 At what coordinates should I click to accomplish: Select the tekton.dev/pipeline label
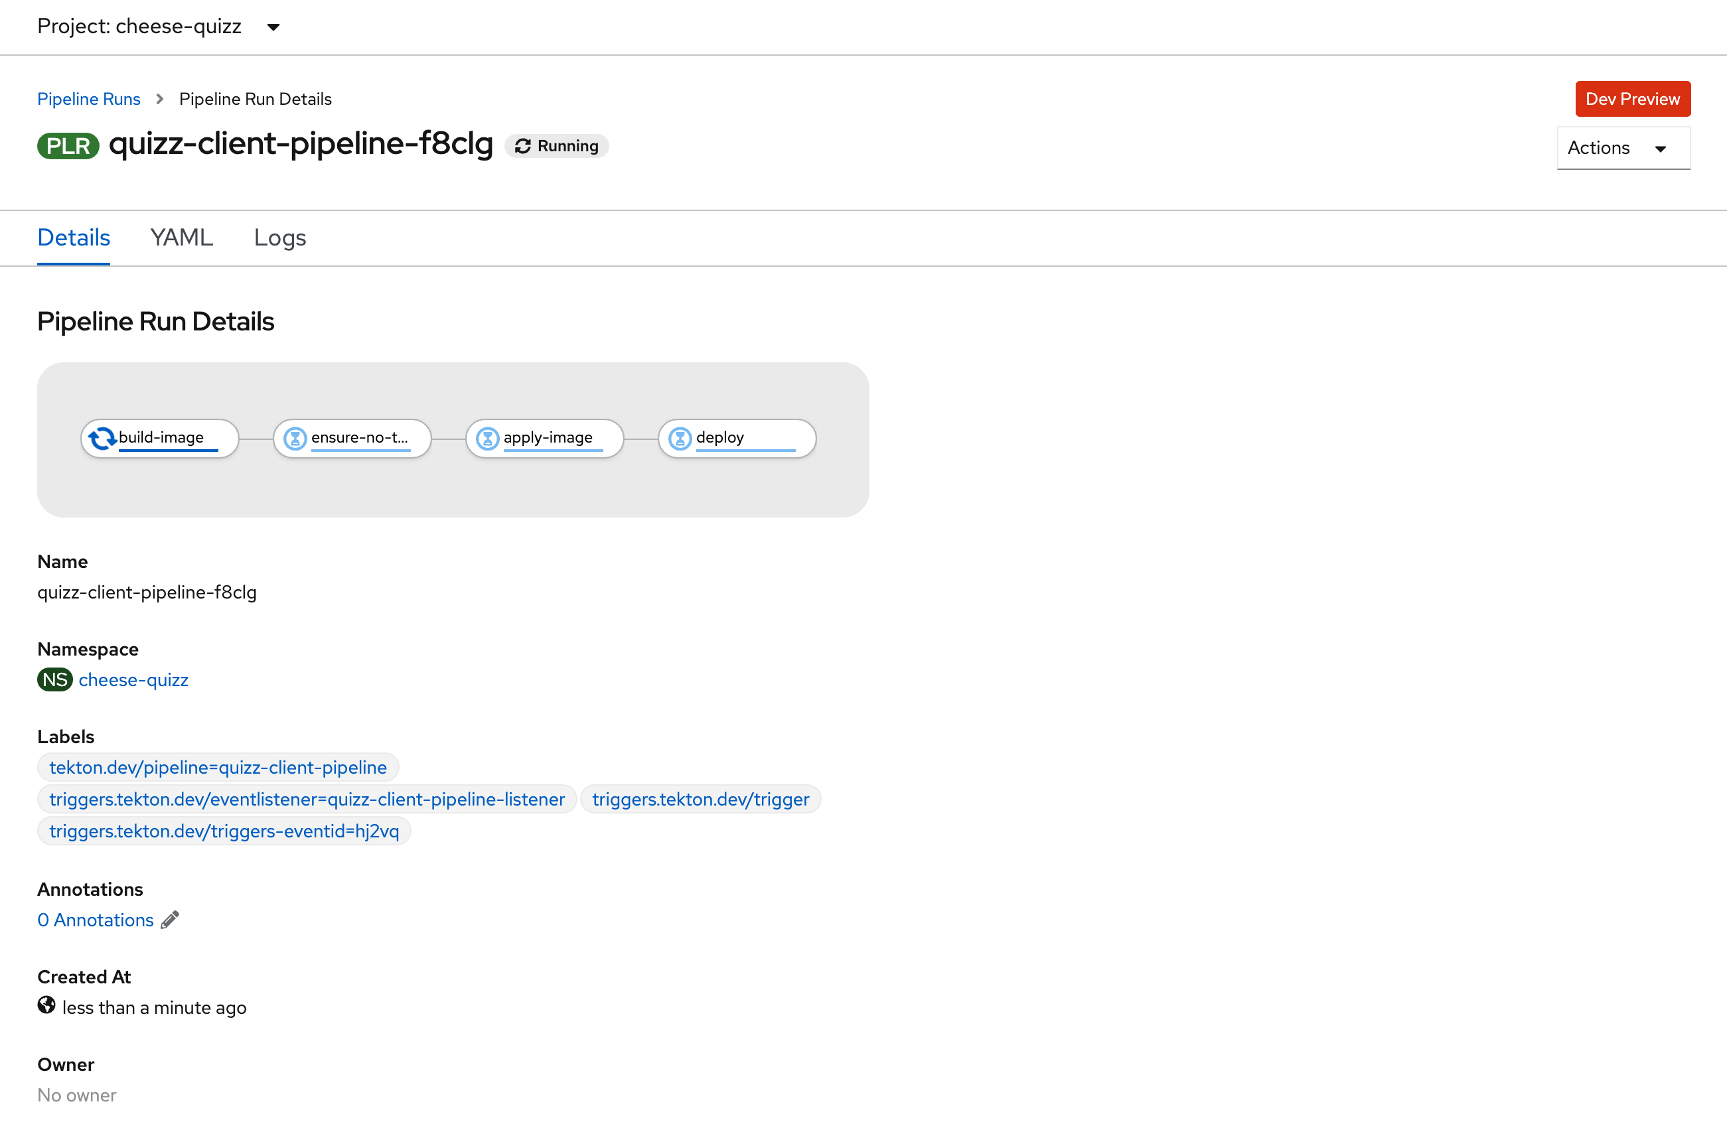(217, 767)
